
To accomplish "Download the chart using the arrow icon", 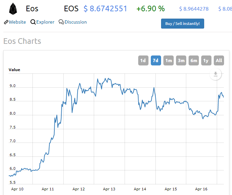I will click(x=215, y=74).
